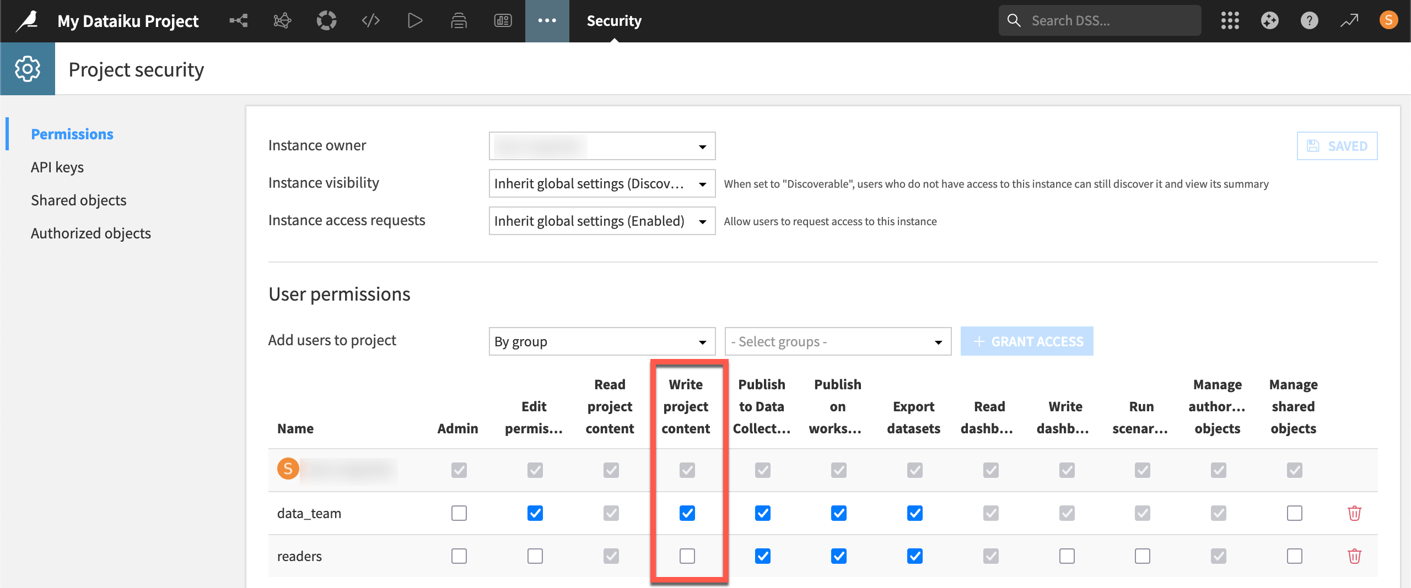
Task: Click the circular Dataiku logo nav icon
Action: (326, 21)
